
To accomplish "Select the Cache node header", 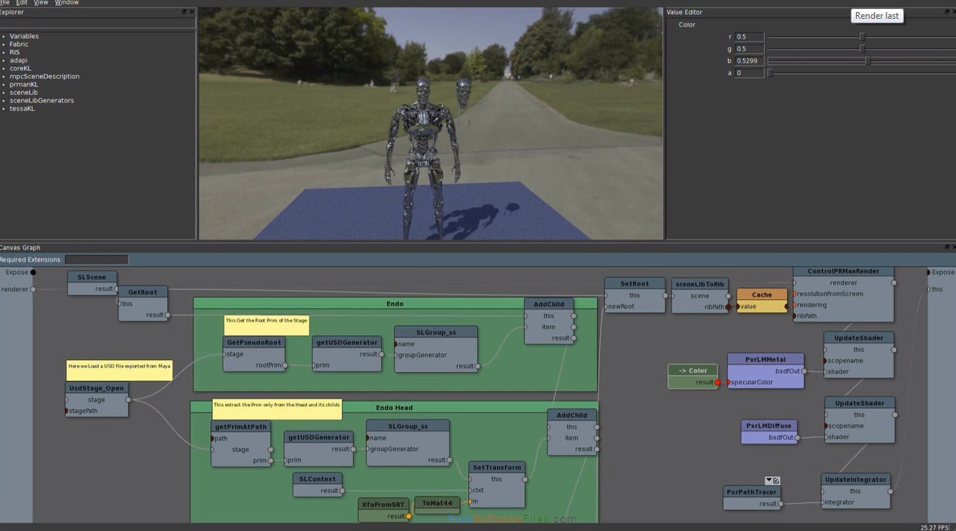I will [x=762, y=294].
